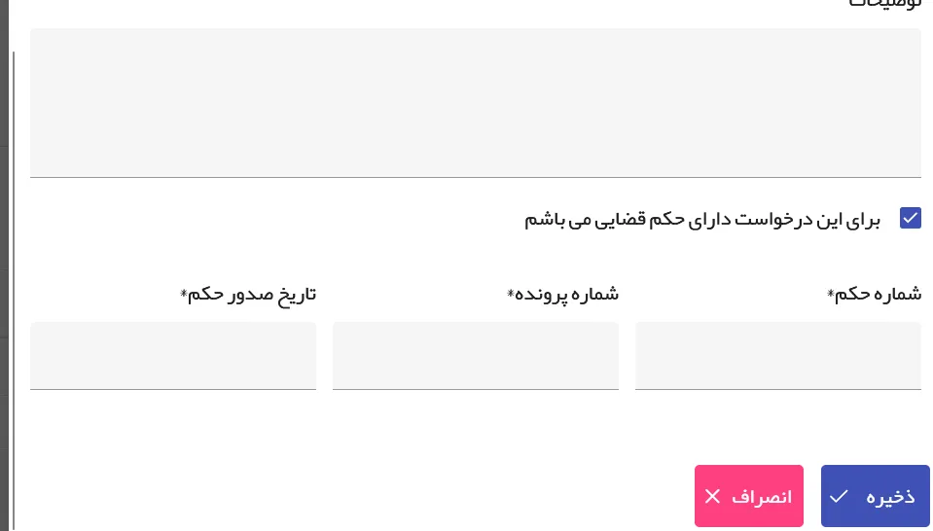Click the شماره پرونده field label
The width and height of the screenshot is (933, 531).
566,294
